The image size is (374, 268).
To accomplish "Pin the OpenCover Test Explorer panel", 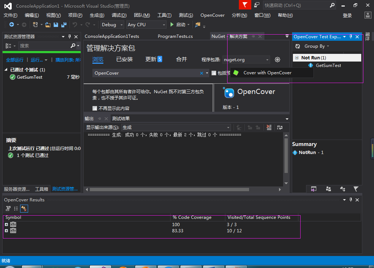I will 351,37.
